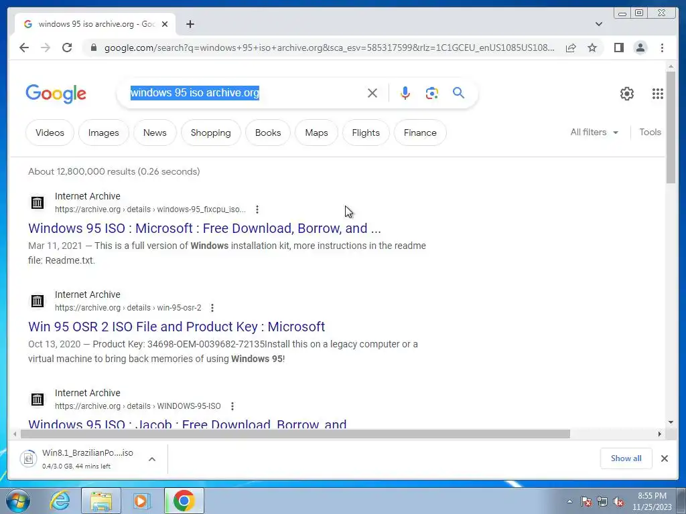Launch Internet Explorer from the taskbar

[60, 501]
